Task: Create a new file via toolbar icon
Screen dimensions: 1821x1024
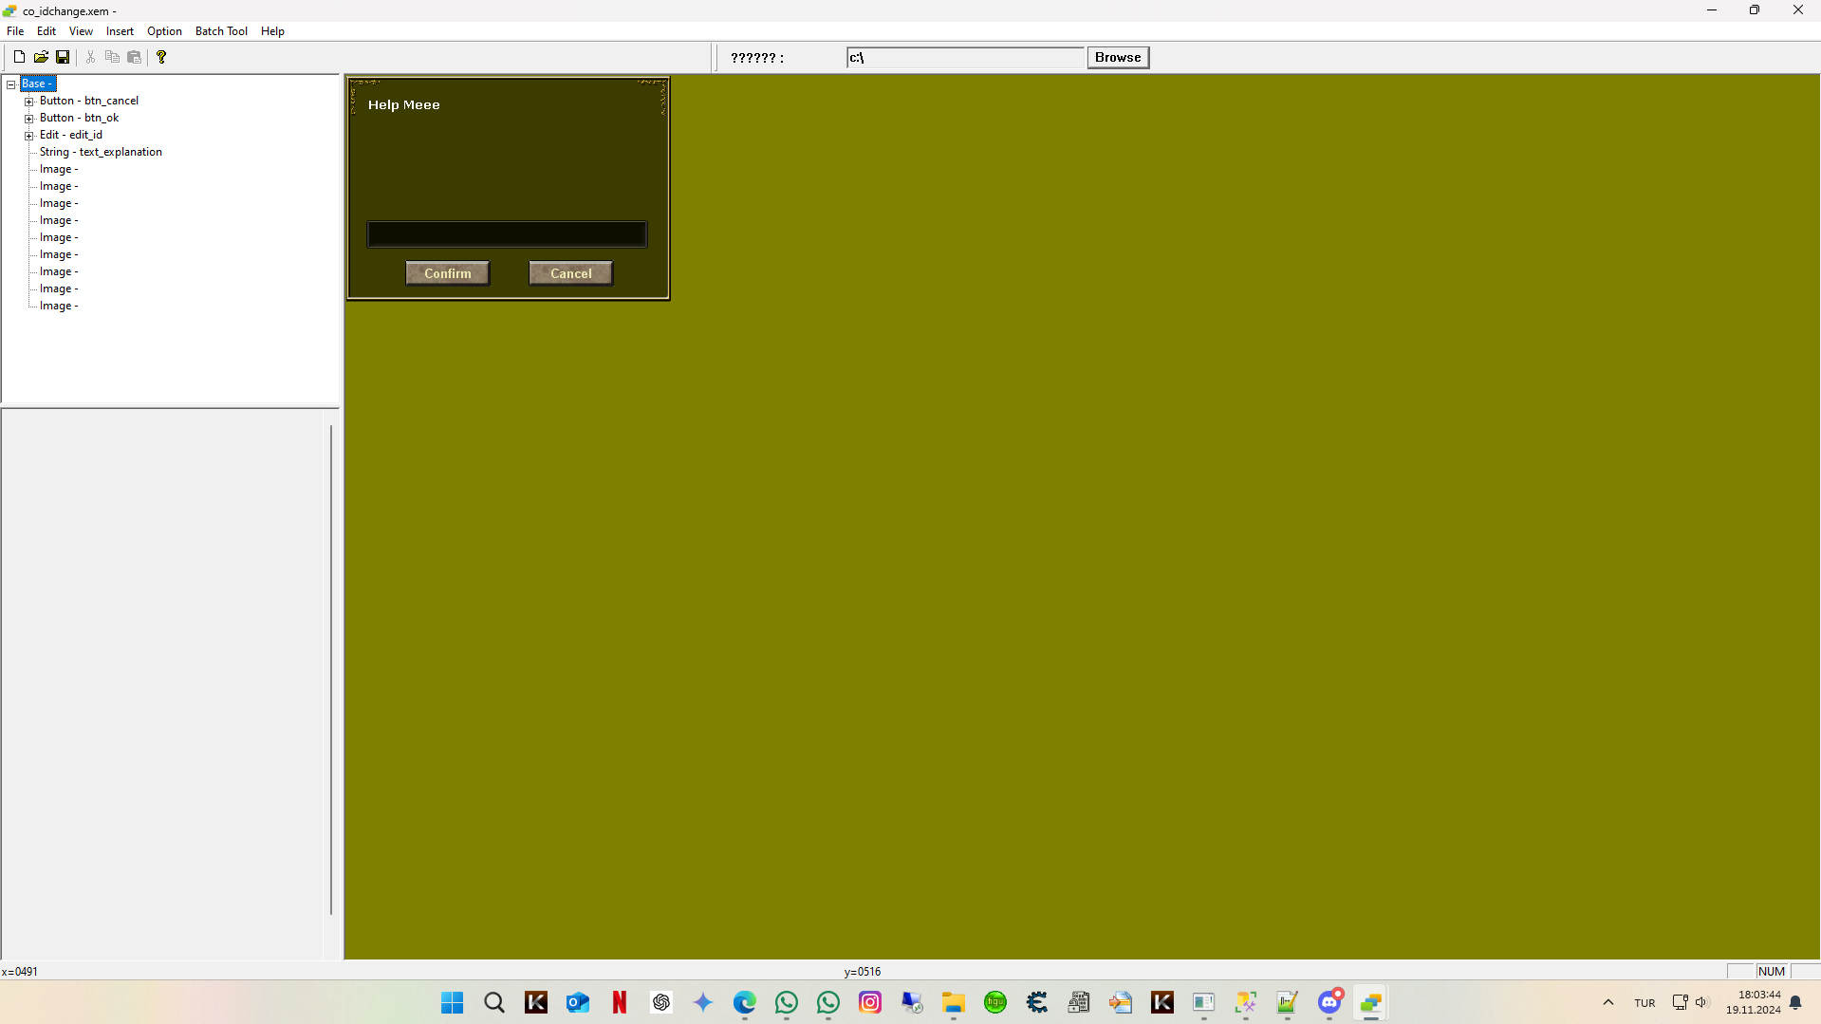Action: coord(18,56)
